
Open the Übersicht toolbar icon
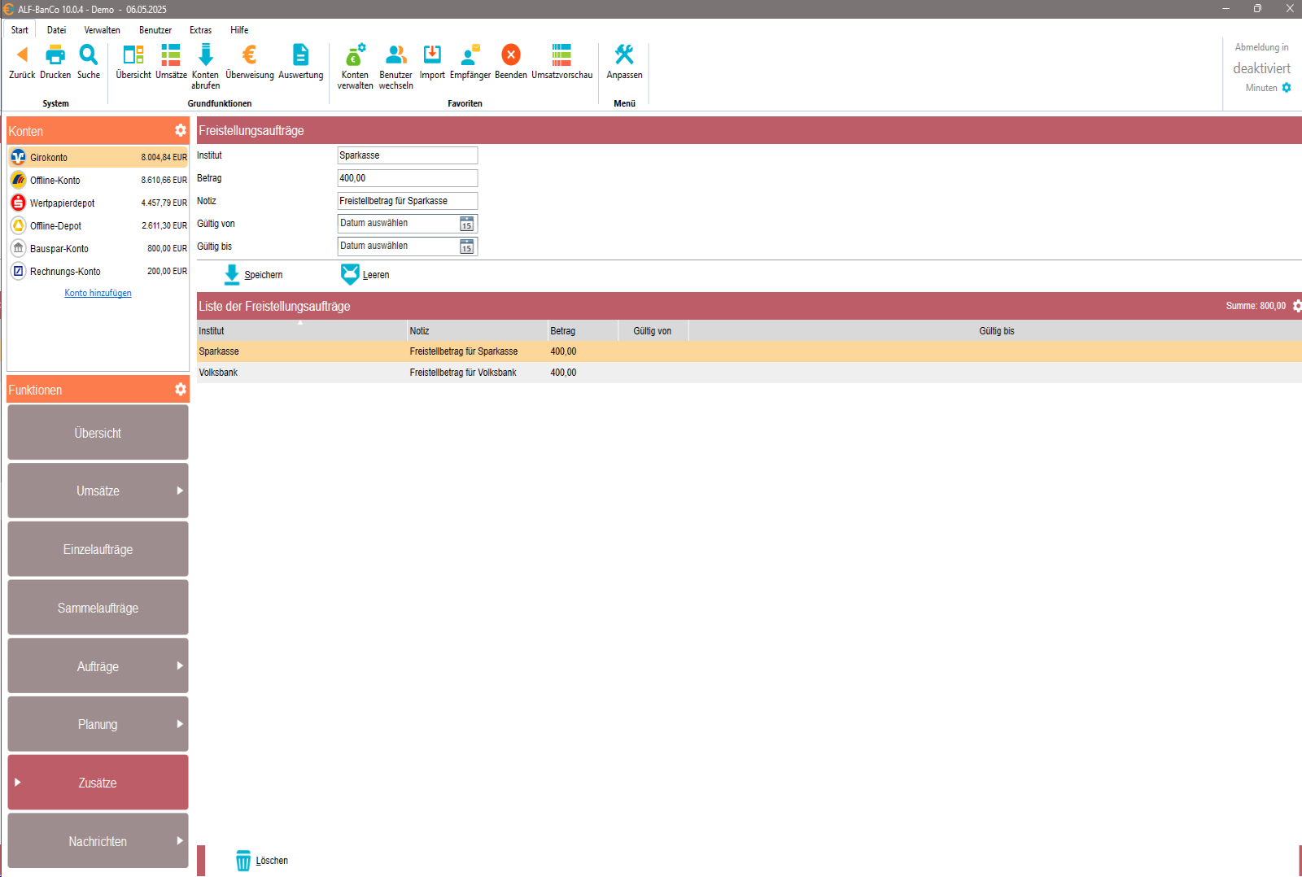133,55
